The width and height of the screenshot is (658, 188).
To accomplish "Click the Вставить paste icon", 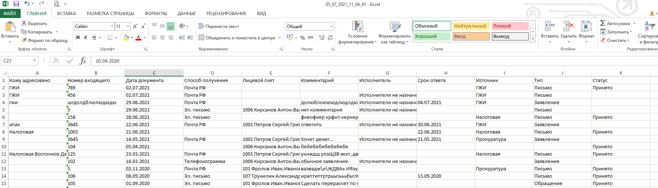I will click(x=10, y=27).
